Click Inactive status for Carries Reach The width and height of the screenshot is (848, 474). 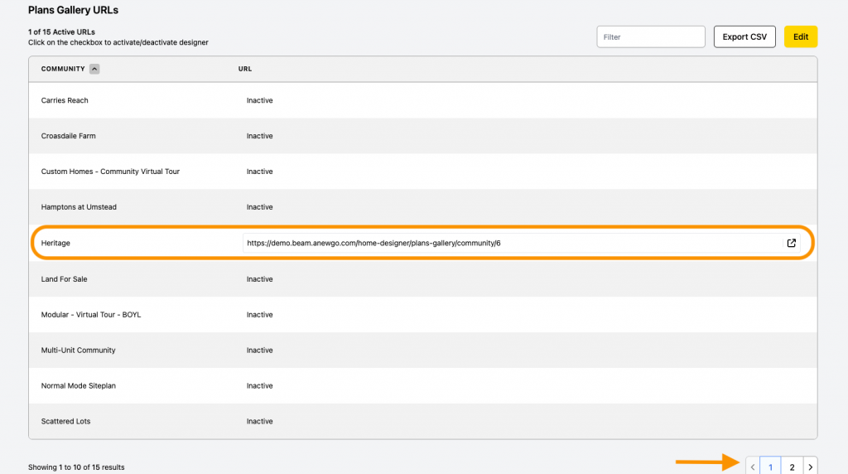point(259,100)
